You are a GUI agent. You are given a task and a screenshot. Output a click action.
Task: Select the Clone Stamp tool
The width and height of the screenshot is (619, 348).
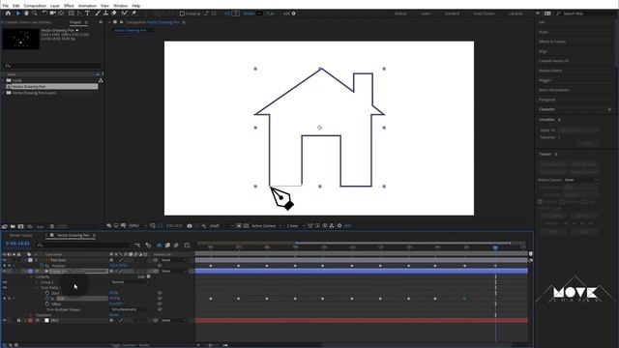[x=105, y=14]
